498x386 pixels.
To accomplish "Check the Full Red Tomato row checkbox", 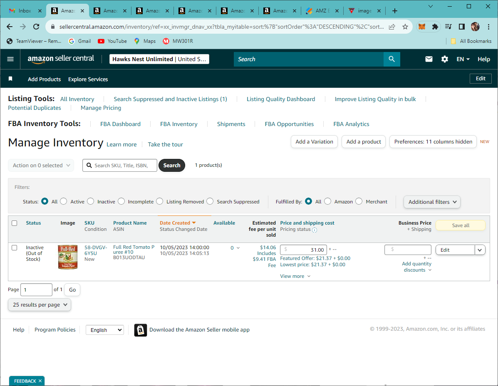I will 14,247.
